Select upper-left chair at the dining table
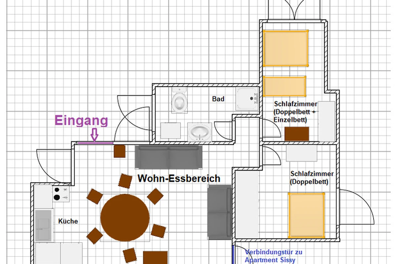Screen dimensions: 397x264 [x=95, y=196]
